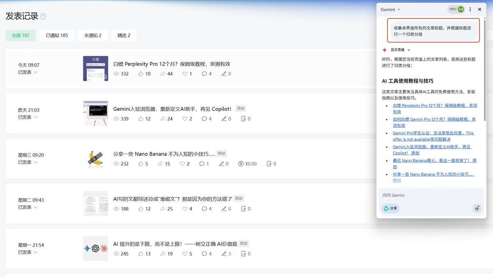Open comments icon for Perplexity article

pos(204,74)
